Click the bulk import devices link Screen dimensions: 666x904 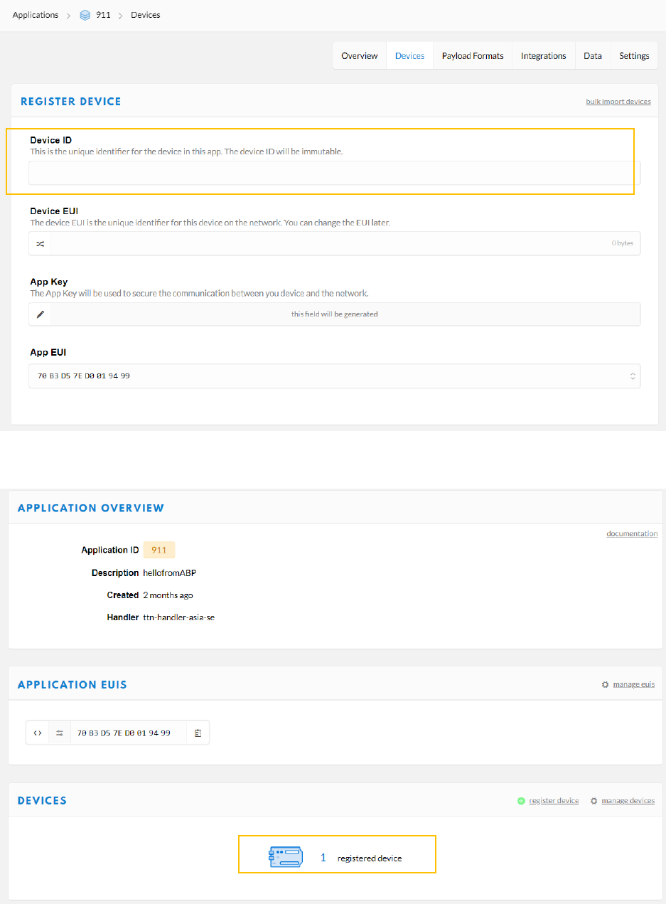click(618, 102)
